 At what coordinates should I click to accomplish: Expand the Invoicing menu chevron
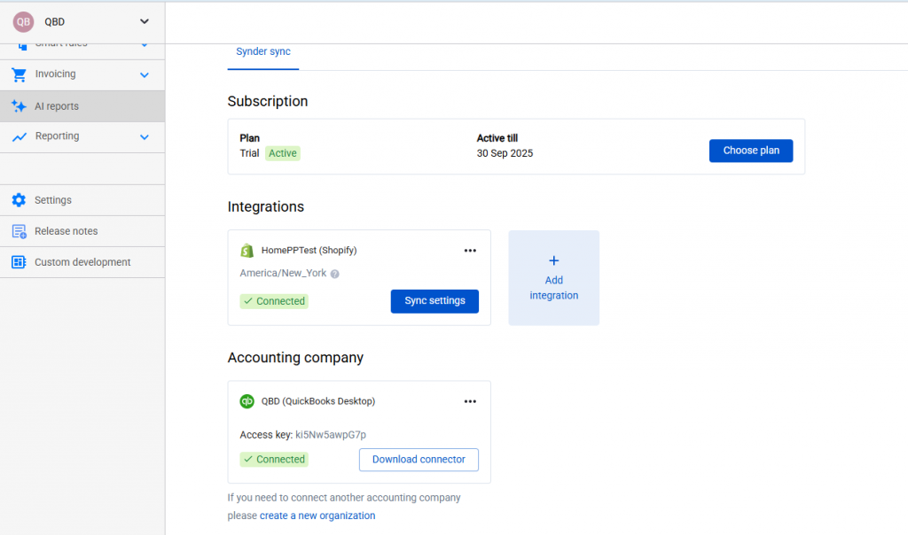[145, 74]
